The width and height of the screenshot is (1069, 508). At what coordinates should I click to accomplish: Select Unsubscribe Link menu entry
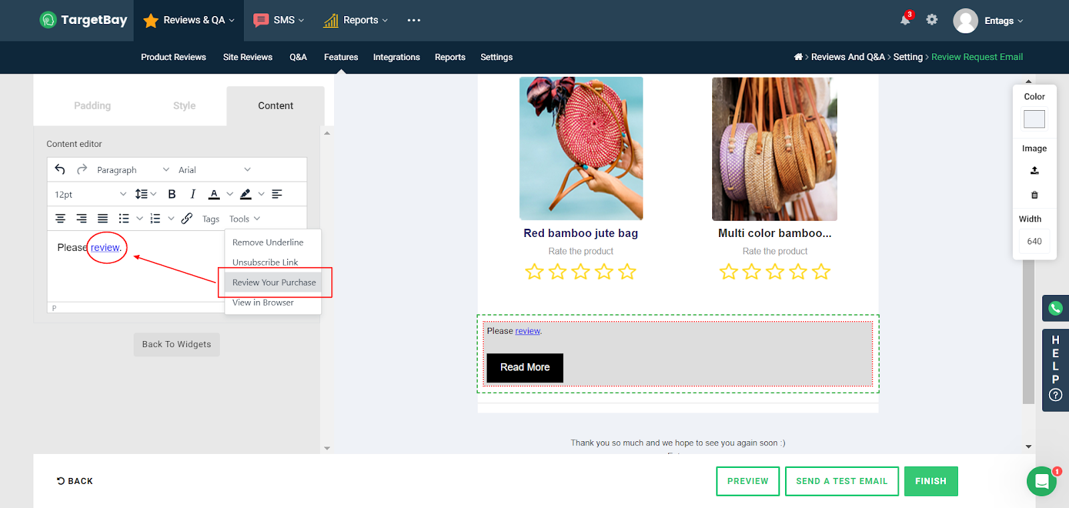[x=265, y=262]
